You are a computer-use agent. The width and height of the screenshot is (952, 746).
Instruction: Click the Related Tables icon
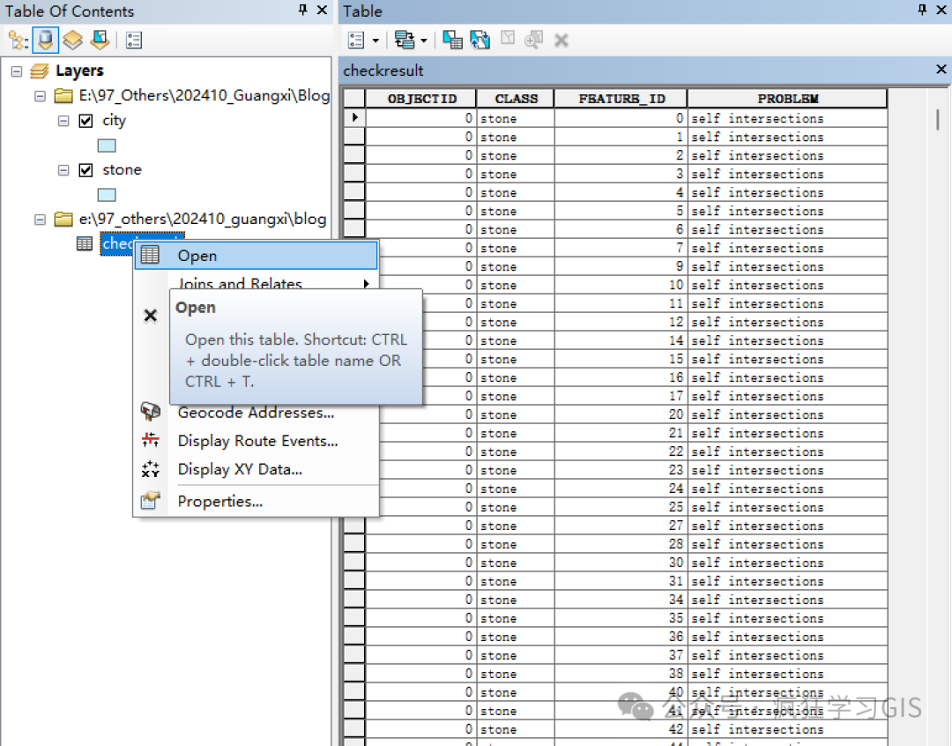point(405,41)
